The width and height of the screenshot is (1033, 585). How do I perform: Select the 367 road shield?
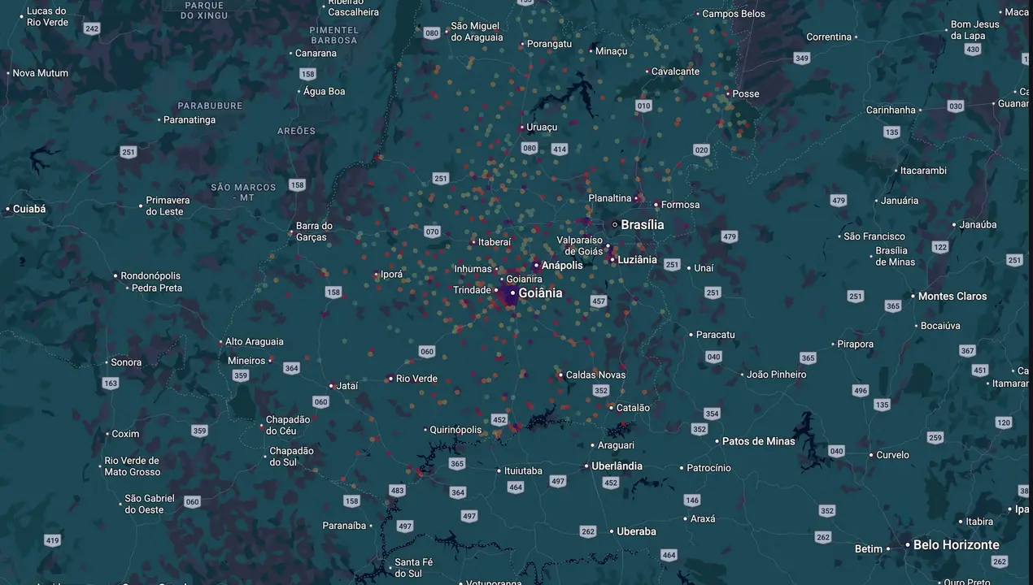point(967,351)
